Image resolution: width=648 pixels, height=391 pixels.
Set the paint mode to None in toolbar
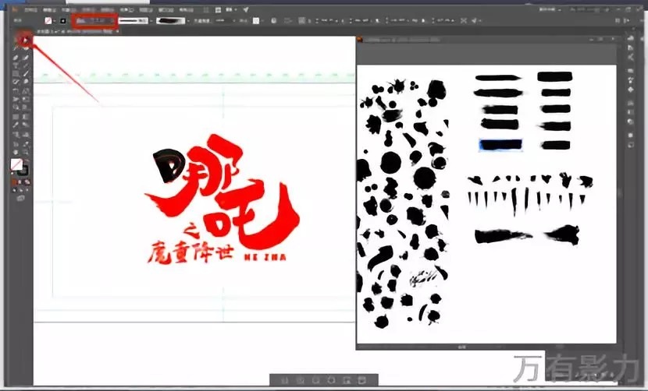coord(27,182)
